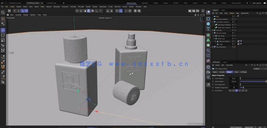This screenshot has height=128, width=267.
Task: Open the viewport Cameras menu
Action: (18, 15)
